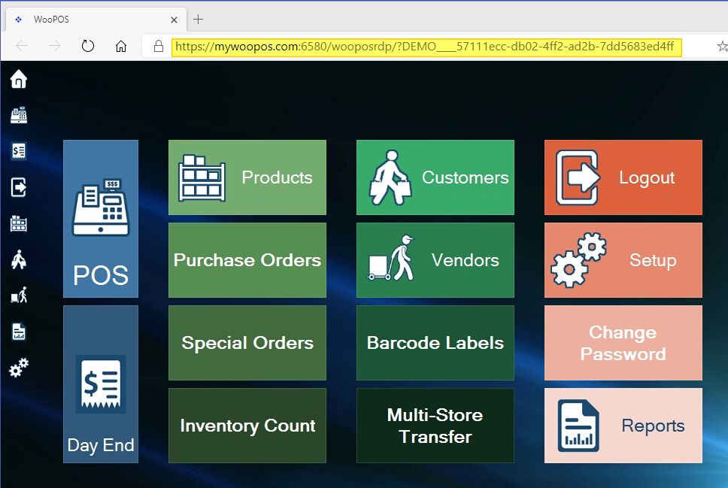Open the Day End tile
The width and height of the screenshot is (728, 488).
[101, 384]
